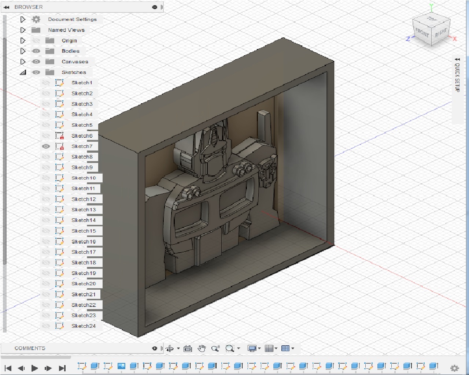Image resolution: width=469 pixels, height=375 pixels.
Task: Toggle visibility of Canvases folder
Action: pos(36,62)
